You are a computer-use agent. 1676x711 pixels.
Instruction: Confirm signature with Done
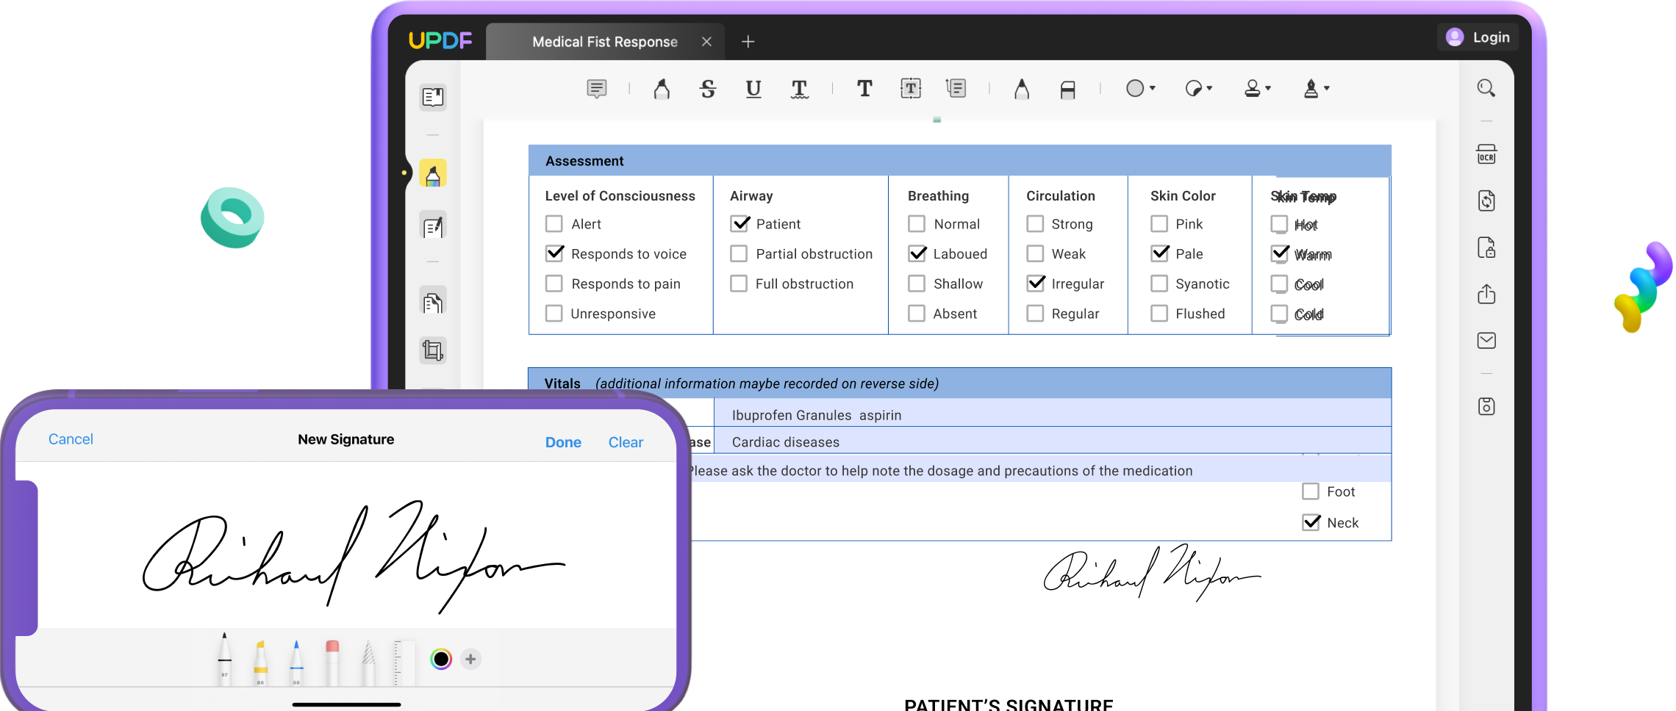point(563,442)
